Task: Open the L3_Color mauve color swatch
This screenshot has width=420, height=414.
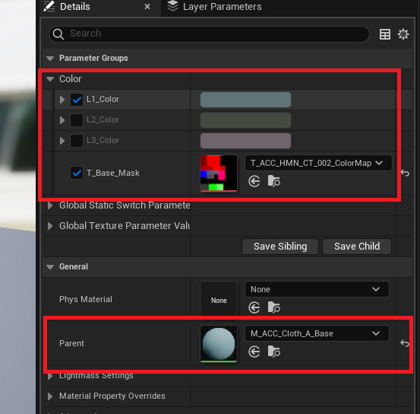Action: click(245, 141)
